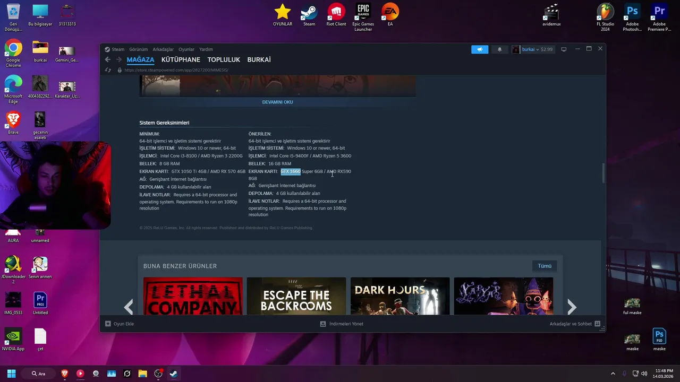Open the Riot Client desktop shortcut
The width and height of the screenshot is (680, 382).
[x=336, y=15]
